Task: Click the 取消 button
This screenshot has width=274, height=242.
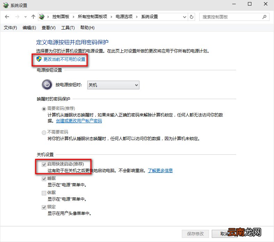Action: tap(225, 234)
